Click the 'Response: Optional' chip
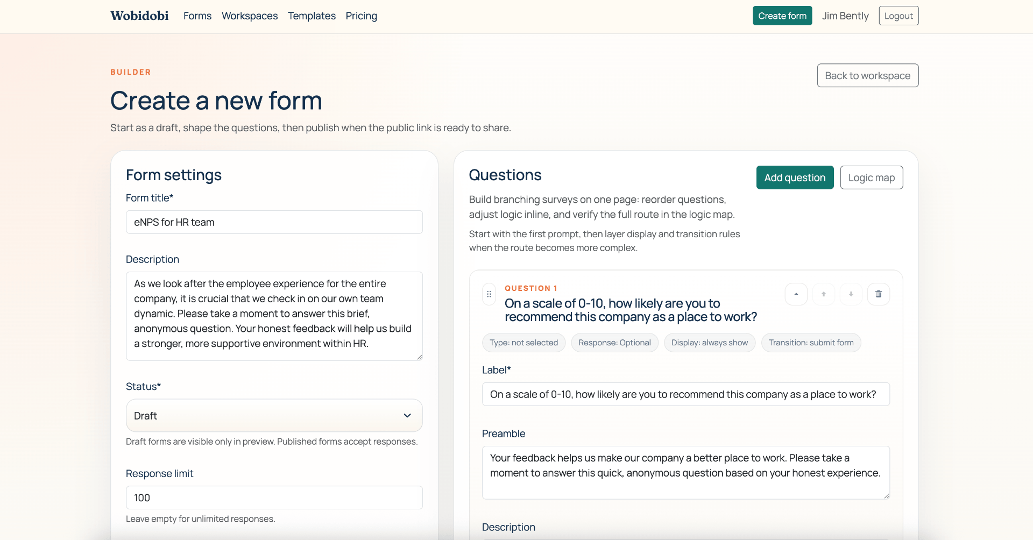Image resolution: width=1033 pixels, height=540 pixels. point(614,343)
